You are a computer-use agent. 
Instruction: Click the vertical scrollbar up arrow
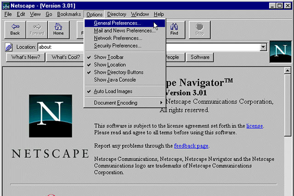pyautogui.click(x=288, y=71)
